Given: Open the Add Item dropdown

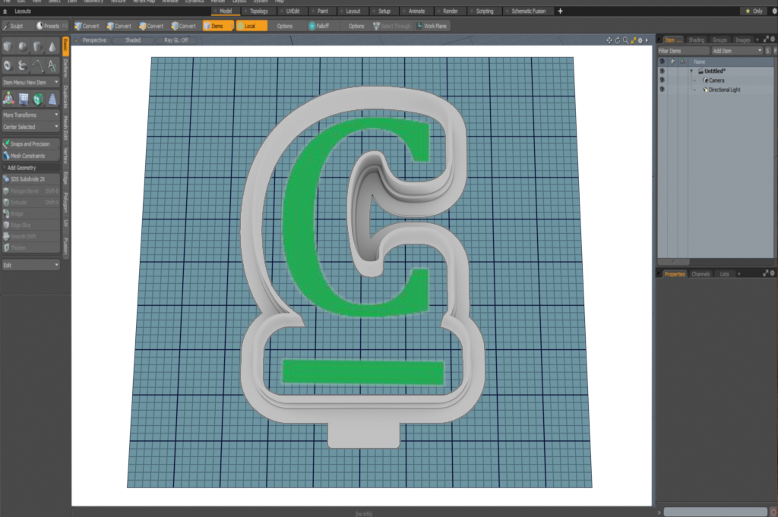Looking at the screenshot, I should click(737, 51).
